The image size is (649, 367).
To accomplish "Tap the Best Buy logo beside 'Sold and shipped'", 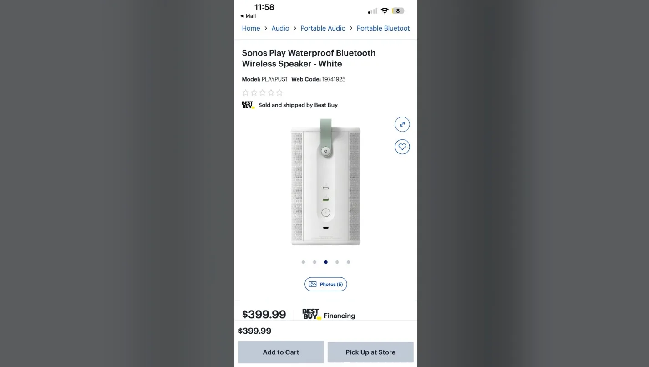I will [x=248, y=105].
